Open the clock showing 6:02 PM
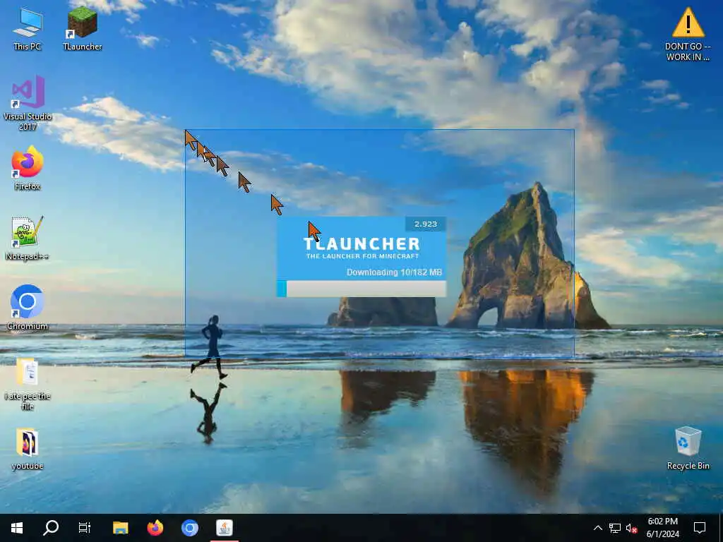 point(662,528)
